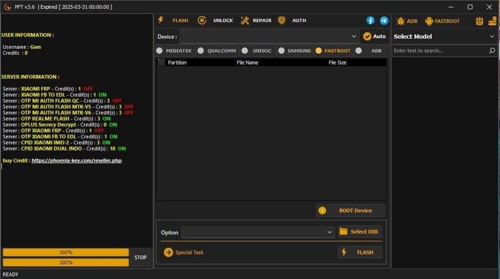This screenshot has height=279, width=500.
Task: Click the Special Task arrow icon
Action: click(x=168, y=252)
